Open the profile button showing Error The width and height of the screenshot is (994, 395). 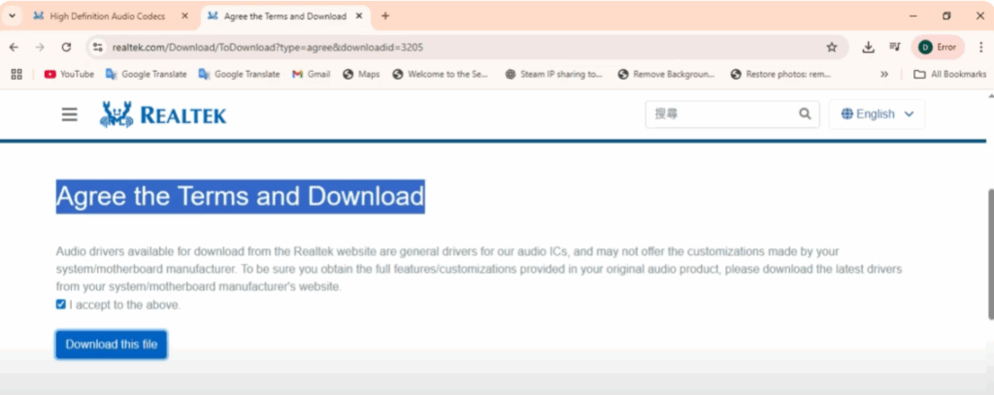tap(938, 47)
